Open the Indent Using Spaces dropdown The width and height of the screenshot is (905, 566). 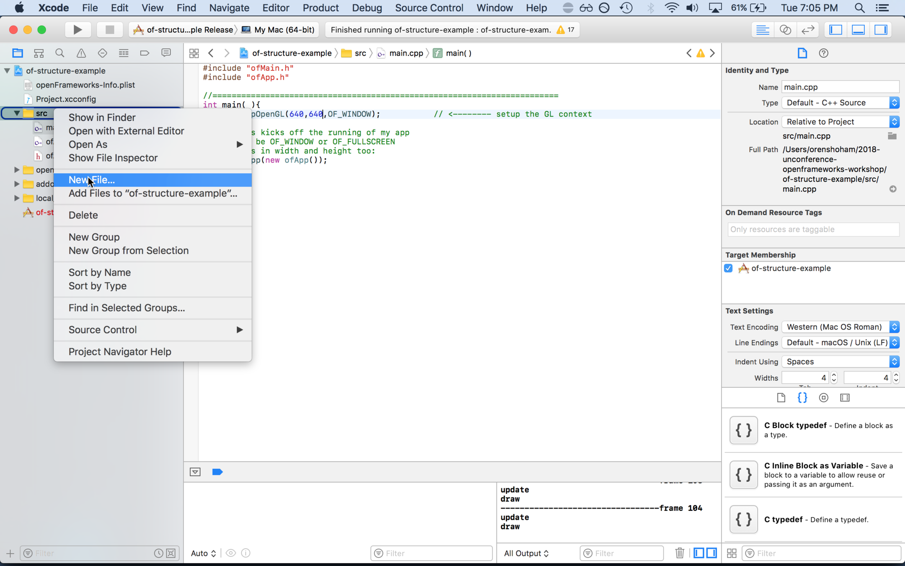(x=840, y=361)
